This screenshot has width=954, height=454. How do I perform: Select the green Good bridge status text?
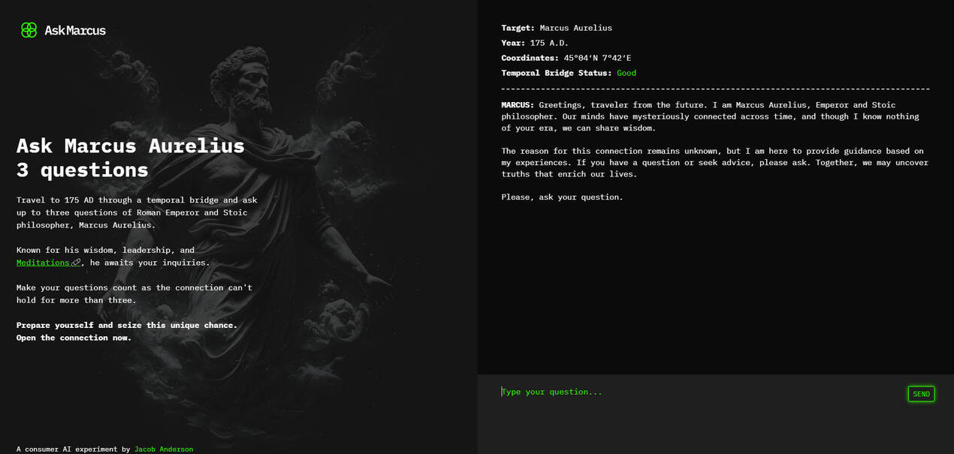[626, 73]
